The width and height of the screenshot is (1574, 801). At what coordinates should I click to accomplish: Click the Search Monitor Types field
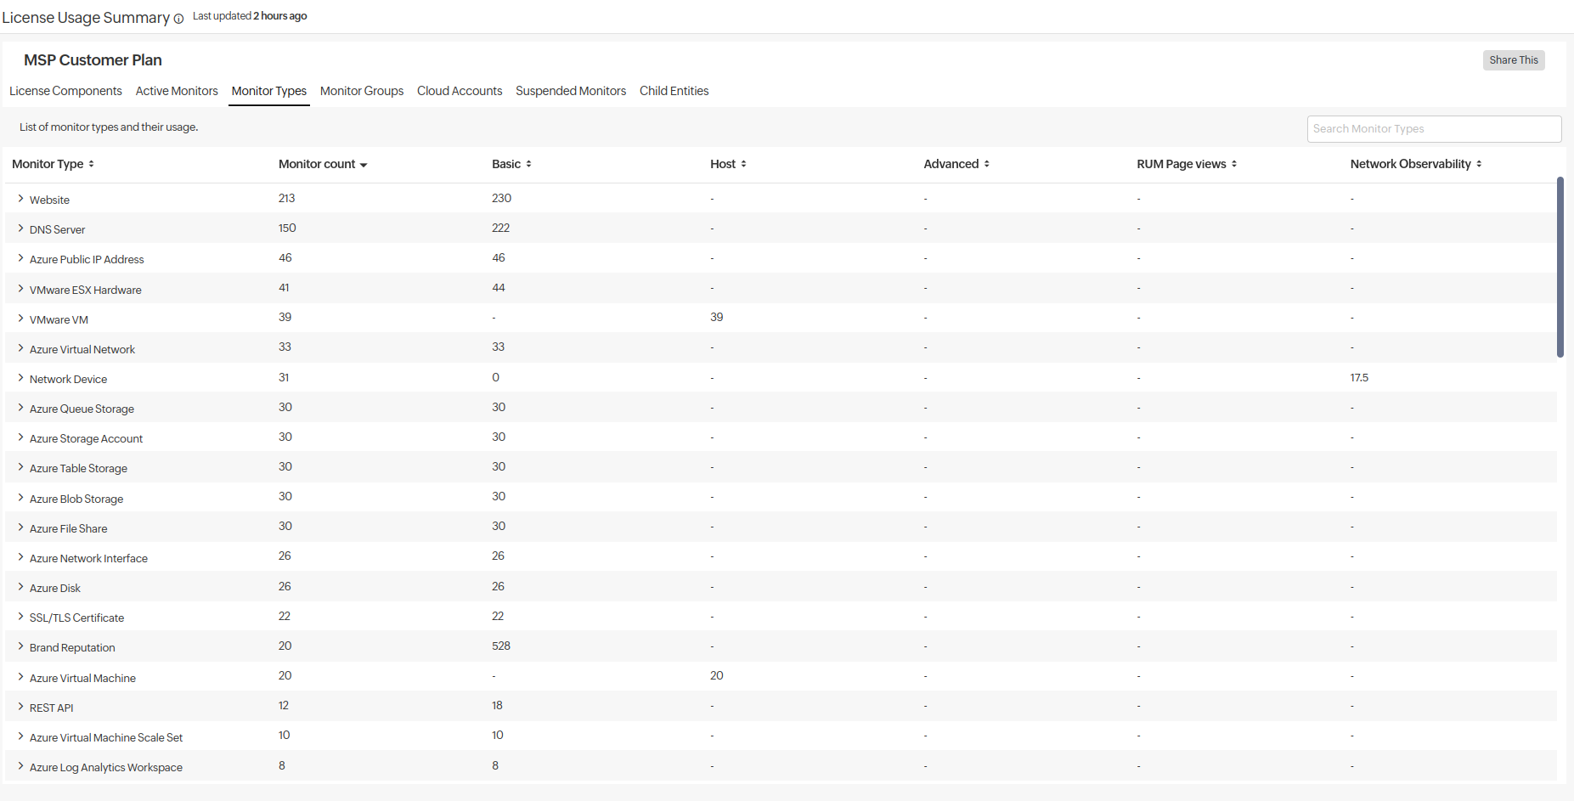click(x=1433, y=129)
